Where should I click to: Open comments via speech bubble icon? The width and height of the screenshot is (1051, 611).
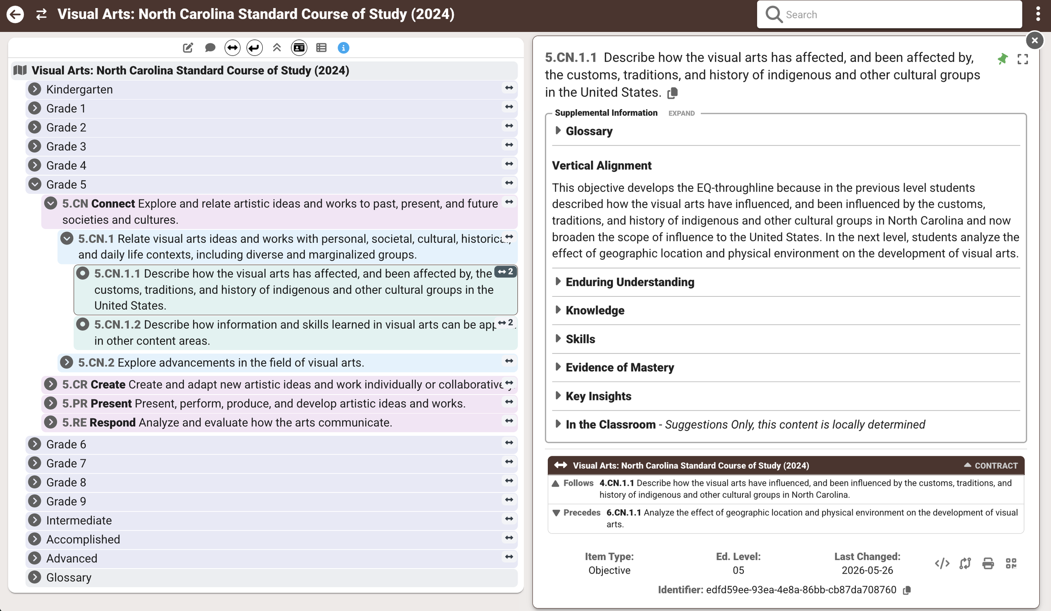[x=210, y=48]
